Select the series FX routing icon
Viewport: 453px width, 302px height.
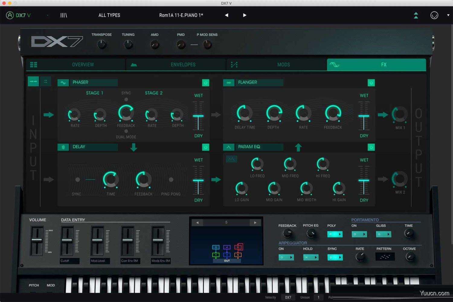point(33,81)
